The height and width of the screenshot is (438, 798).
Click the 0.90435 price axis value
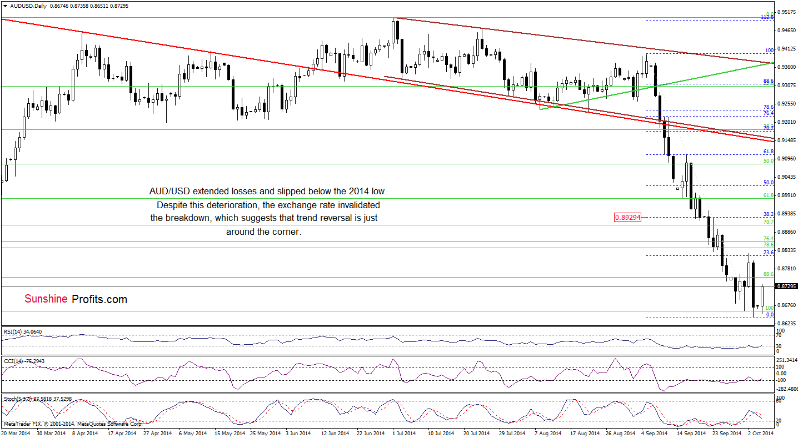coord(786,177)
